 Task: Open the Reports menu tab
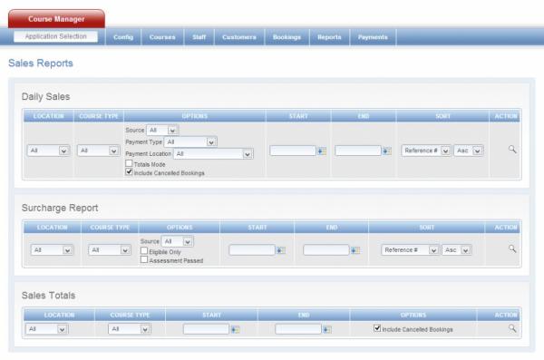(x=329, y=37)
